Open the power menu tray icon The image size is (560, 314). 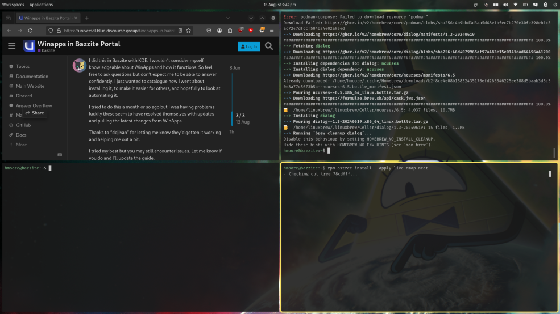(x=555, y=5)
